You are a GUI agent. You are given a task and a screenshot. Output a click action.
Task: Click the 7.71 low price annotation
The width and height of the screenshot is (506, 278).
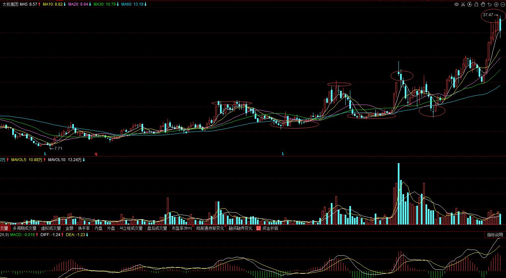tap(58, 149)
